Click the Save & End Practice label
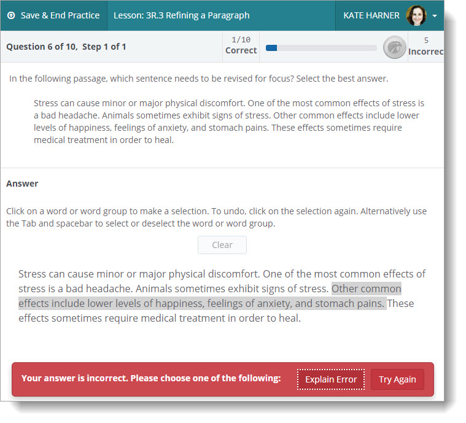This screenshot has width=466, height=423. (60, 15)
